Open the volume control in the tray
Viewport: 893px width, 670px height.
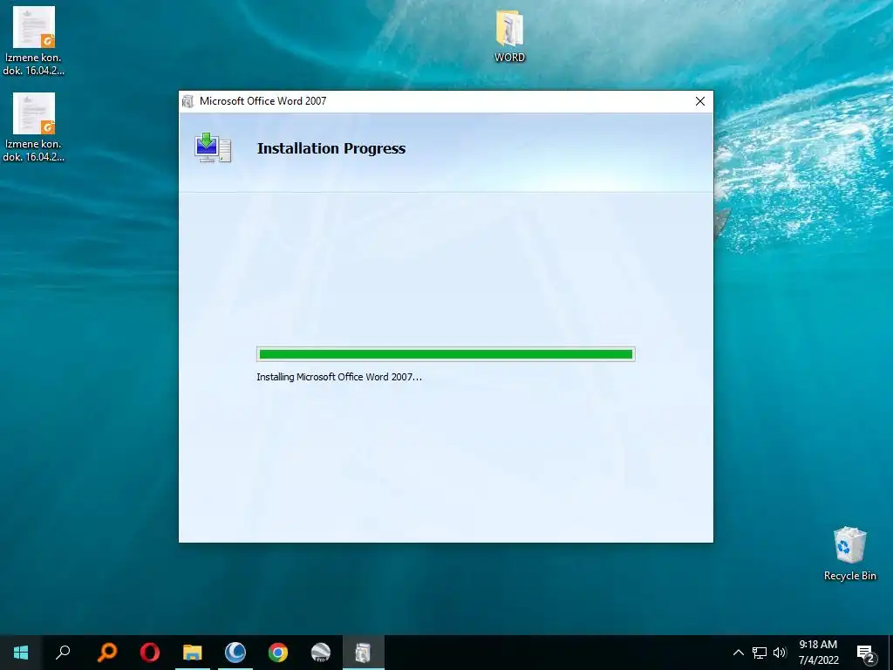tap(780, 653)
